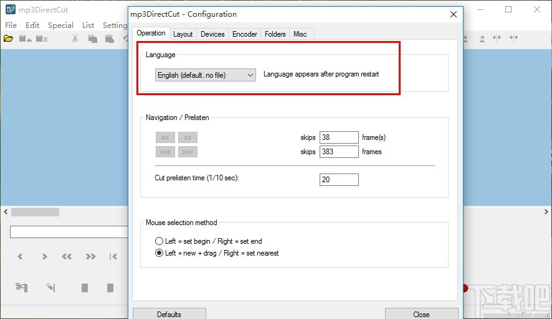Close the Configuration dialog with X
The width and height of the screenshot is (552, 319).
(x=454, y=14)
